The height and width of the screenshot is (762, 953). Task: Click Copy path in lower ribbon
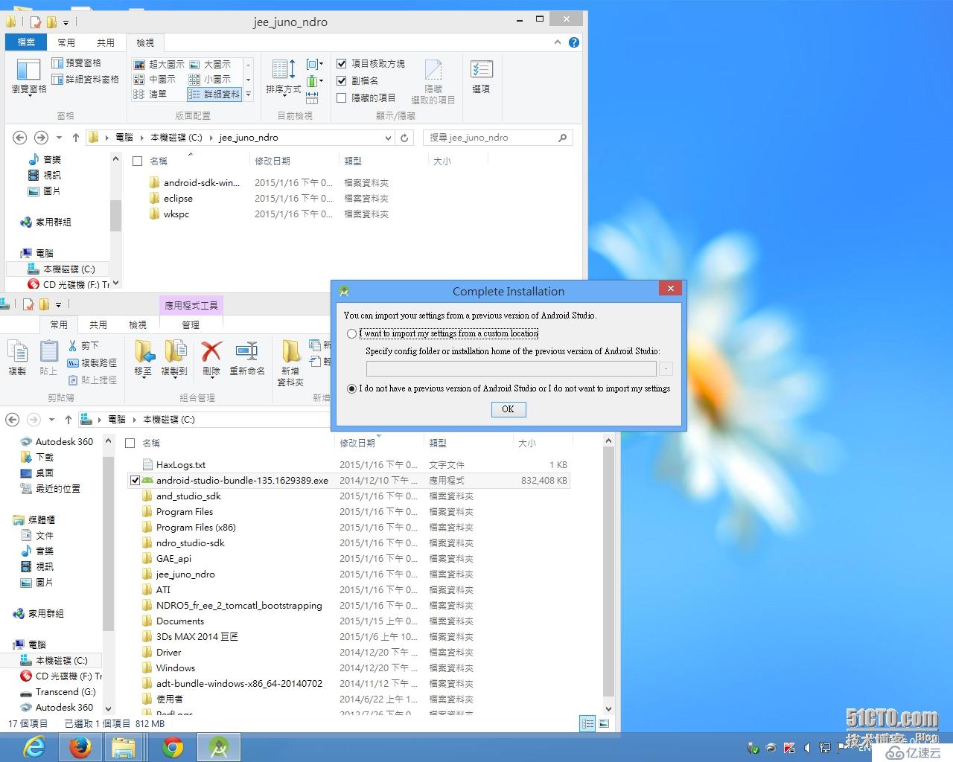pyautogui.click(x=92, y=362)
